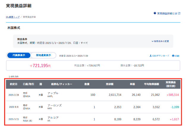Screen dimensions: 186x126
Task: Expand 検索条件の変更 search conditions
Action: 161,41
